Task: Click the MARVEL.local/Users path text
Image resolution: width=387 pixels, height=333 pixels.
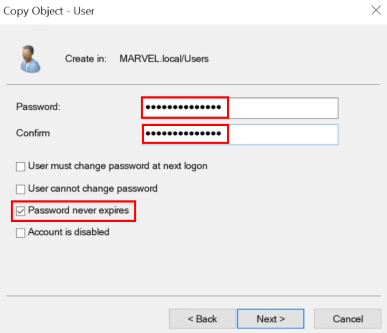Action: 164,59
